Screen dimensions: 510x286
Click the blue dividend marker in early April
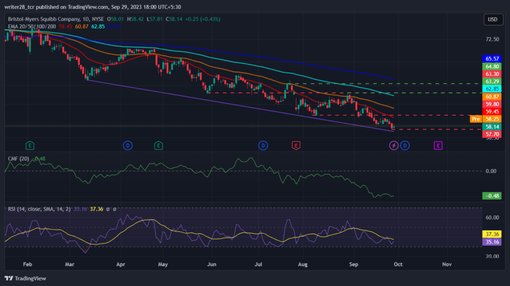coord(128,145)
